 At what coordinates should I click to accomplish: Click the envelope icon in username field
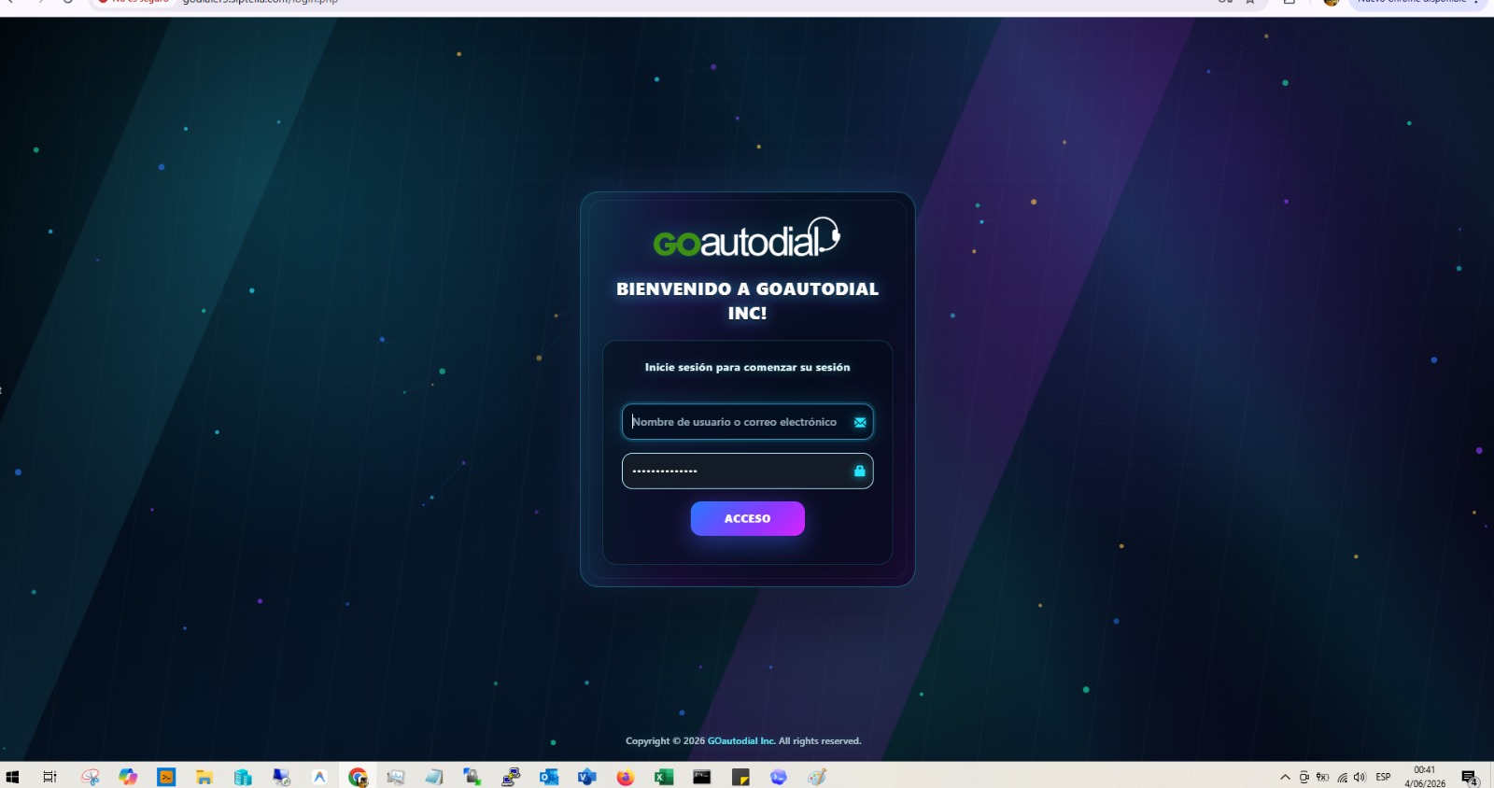coord(860,423)
